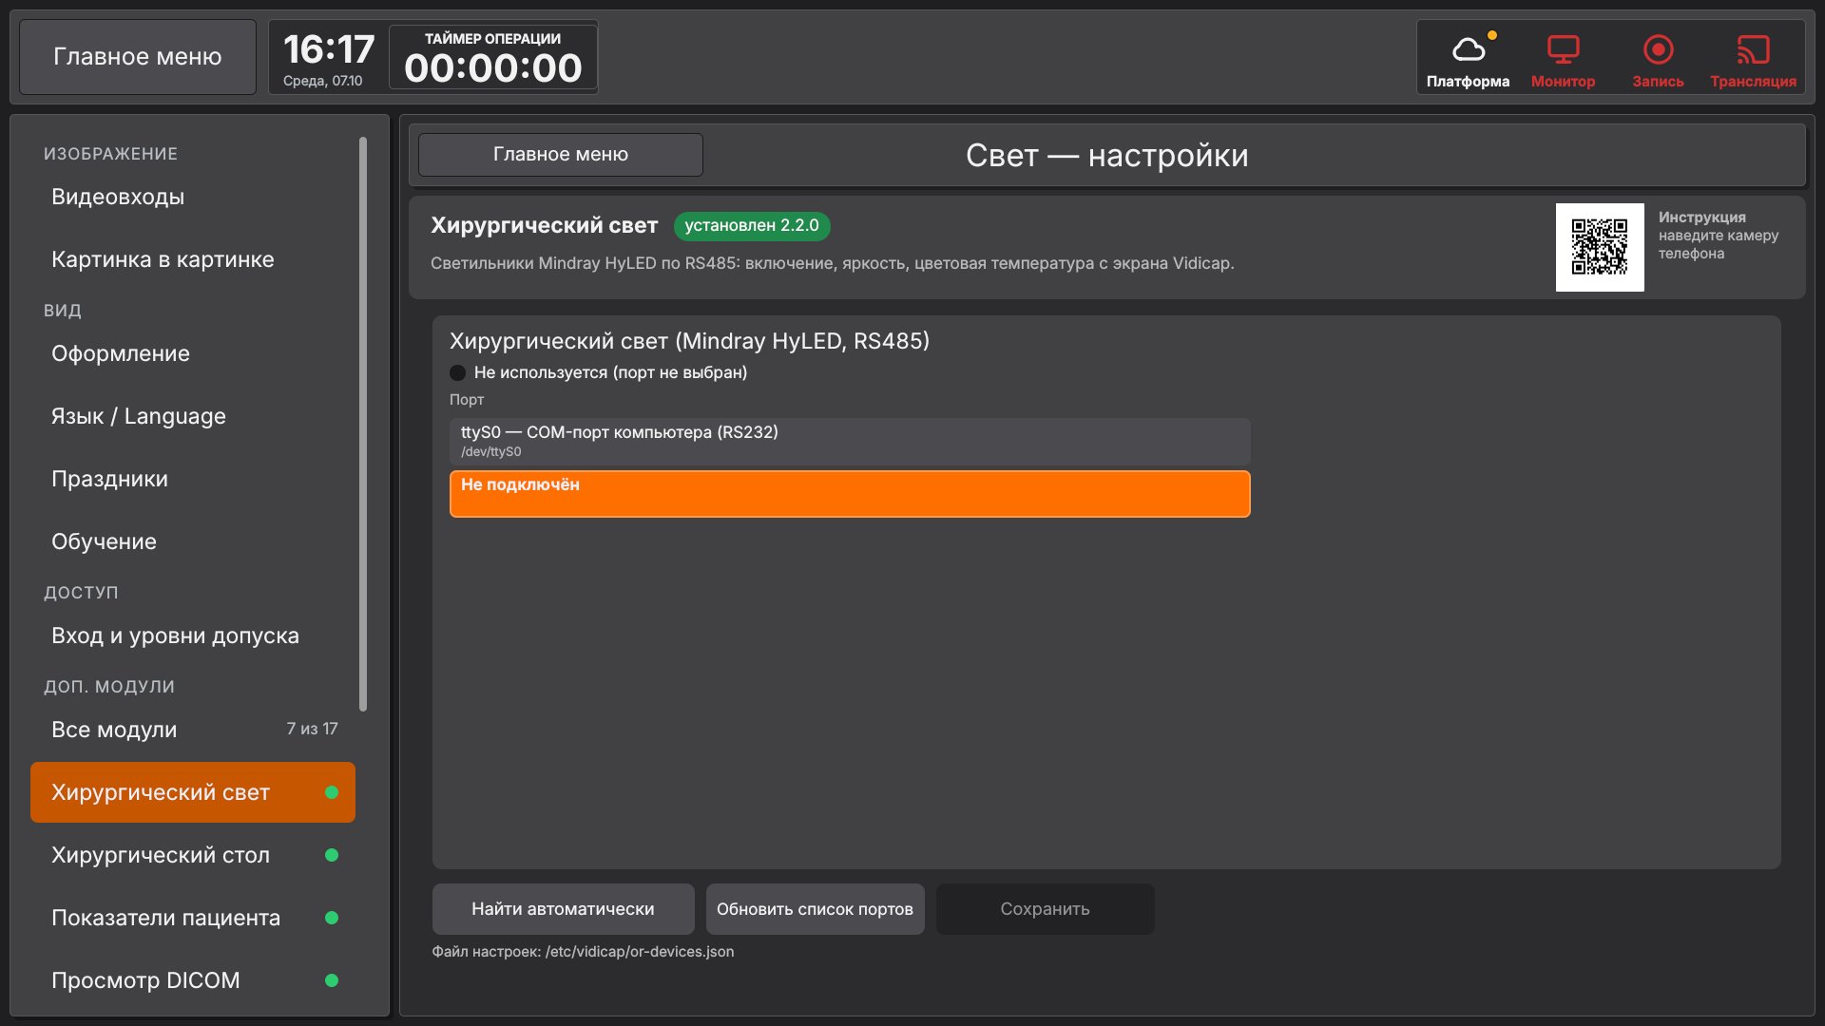This screenshot has height=1026, width=1825.
Task: Click the установлен 2.2.0 badge
Action: coord(752,226)
